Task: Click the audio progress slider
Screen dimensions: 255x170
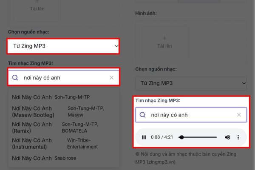Action: [x=198, y=137]
